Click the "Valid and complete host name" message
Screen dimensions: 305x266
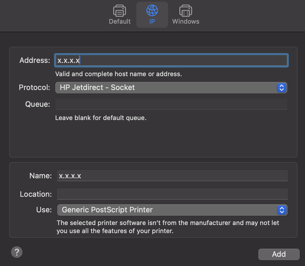pos(118,74)
